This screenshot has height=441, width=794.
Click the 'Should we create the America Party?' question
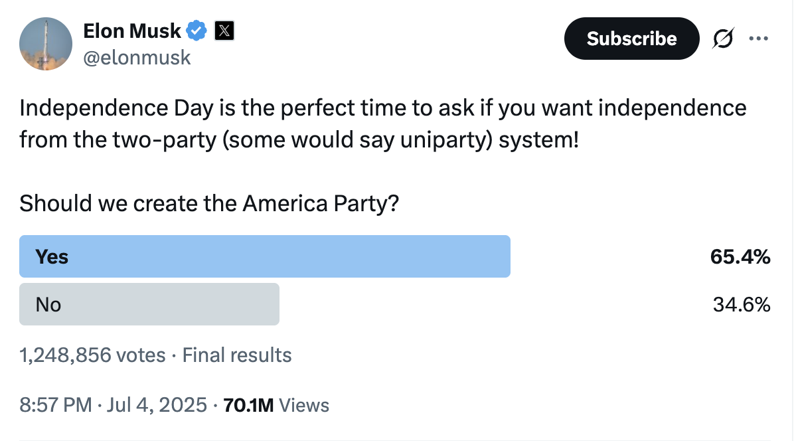(x=209, y=203)
